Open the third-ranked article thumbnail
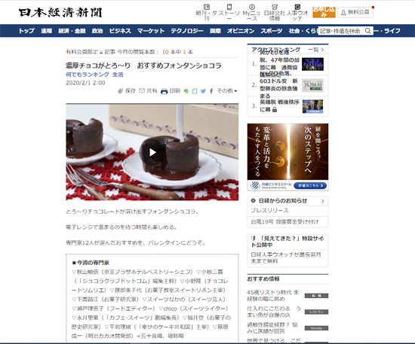 tap(312, 106)
